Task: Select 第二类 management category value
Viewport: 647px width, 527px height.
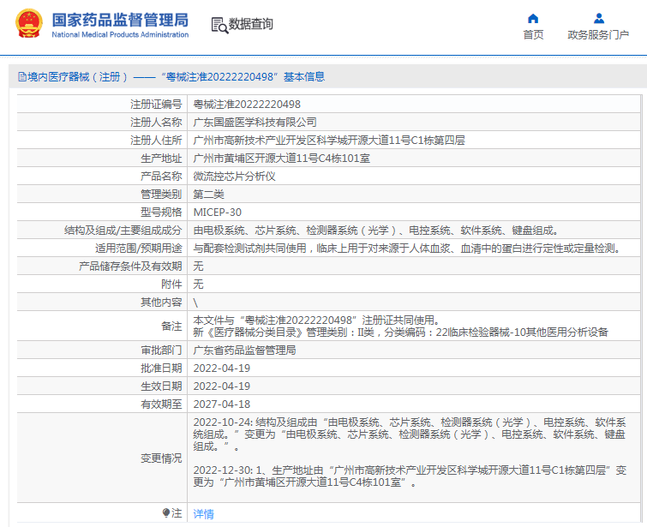Action: [x=209, y=194]
